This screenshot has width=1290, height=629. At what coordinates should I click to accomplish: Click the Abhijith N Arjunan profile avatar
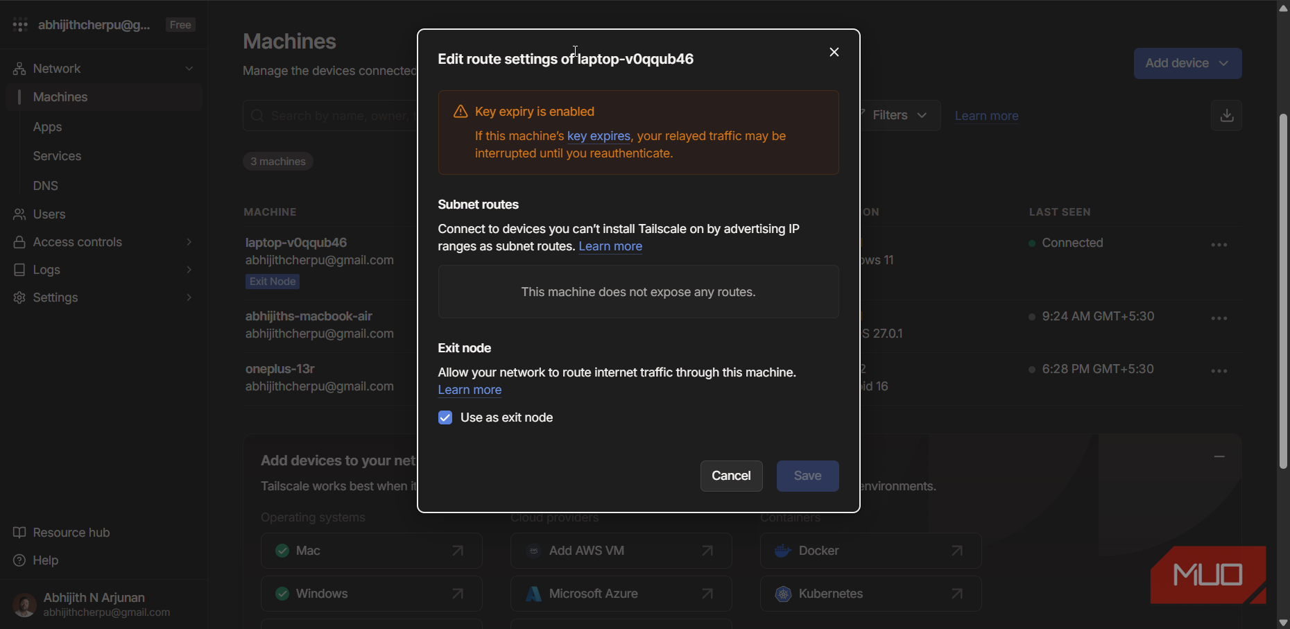(x=25, y=605)
